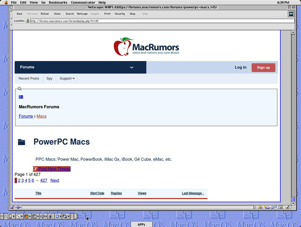Click the Location URL field
The width and height of the screenshot is (301, 227).
162,21
